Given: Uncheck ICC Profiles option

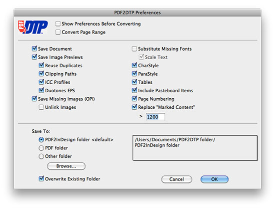Looking at the screenshot, I should point(41,82).
